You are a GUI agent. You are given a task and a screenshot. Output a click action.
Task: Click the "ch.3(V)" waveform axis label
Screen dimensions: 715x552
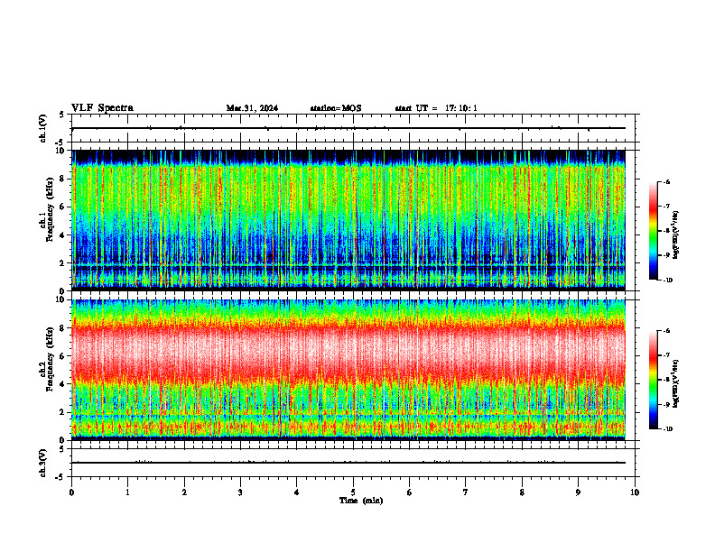click(43, 463)
